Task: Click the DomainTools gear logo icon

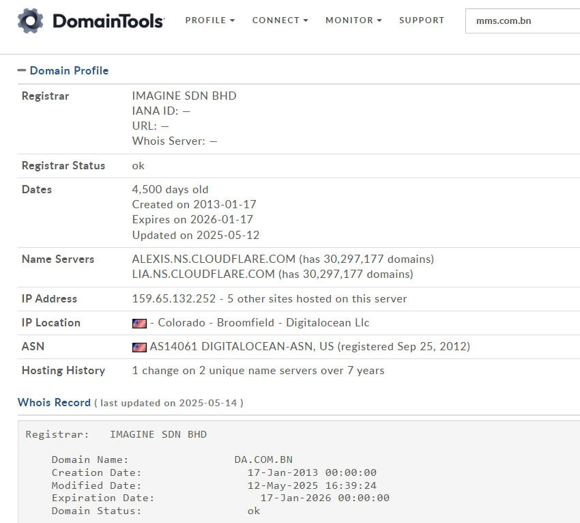Action: click(x=30, y=20)
